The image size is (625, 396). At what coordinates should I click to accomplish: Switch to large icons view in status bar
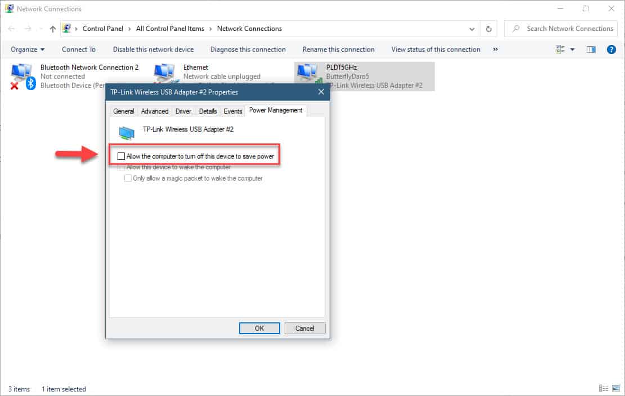[616, 389]
